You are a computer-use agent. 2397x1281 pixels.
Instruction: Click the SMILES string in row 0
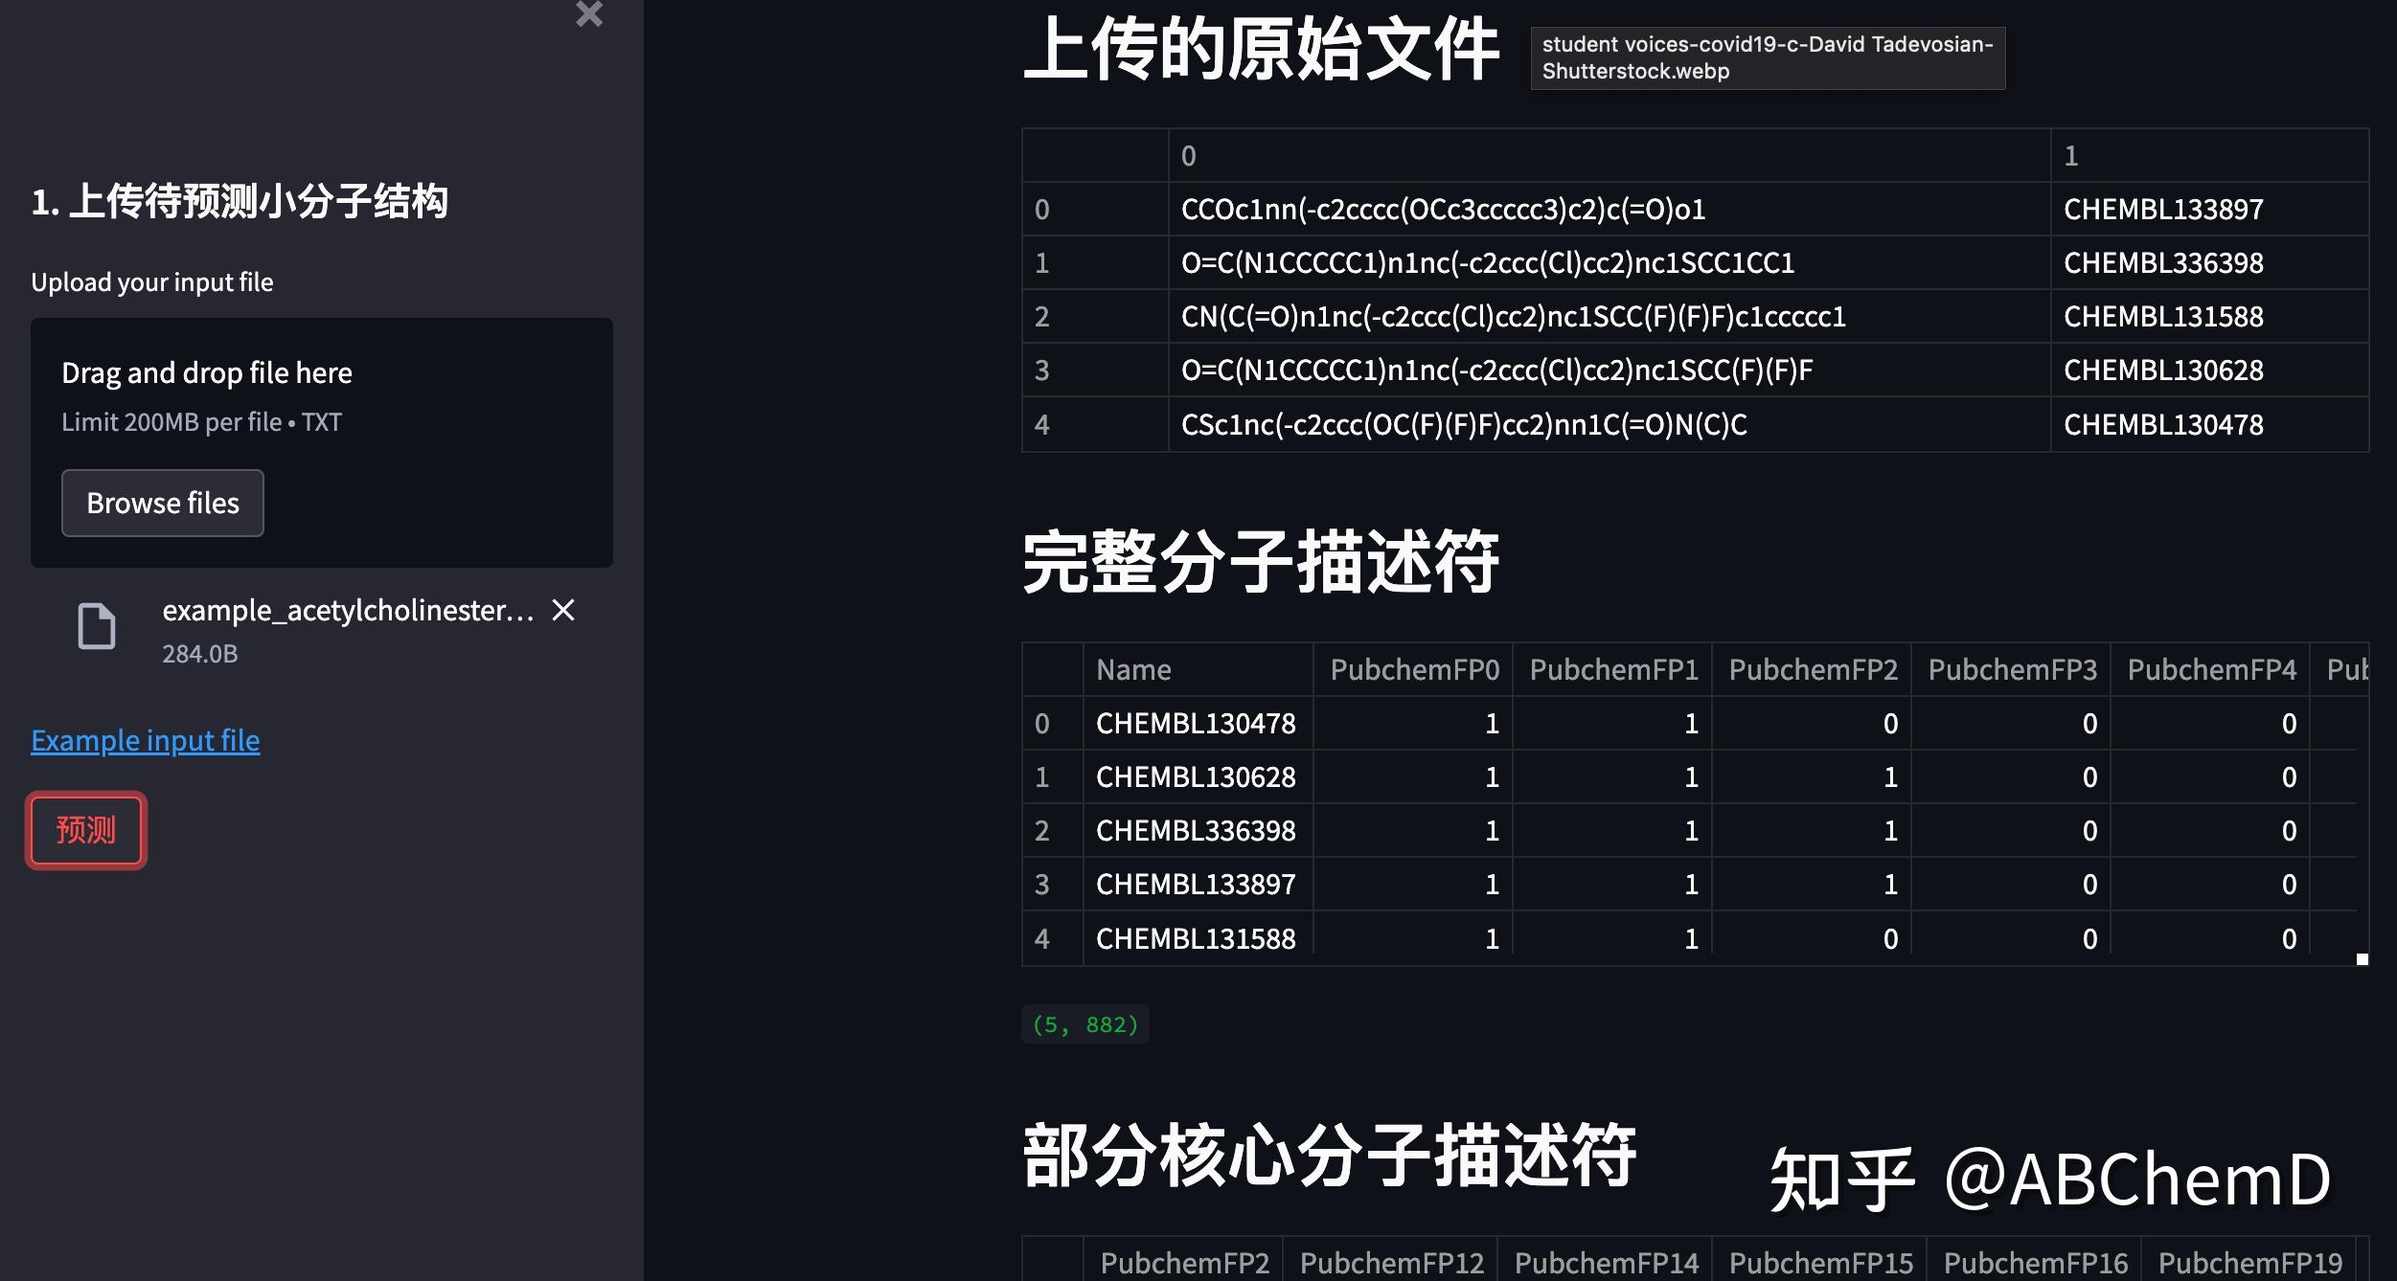tap(1443, 209)
